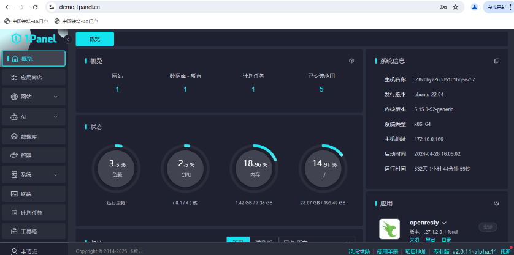The height and width of the screenshot is (255, 514).
Task: Open first 中国铁塔-4A门户 bookmark
Action: click(26, 21)
